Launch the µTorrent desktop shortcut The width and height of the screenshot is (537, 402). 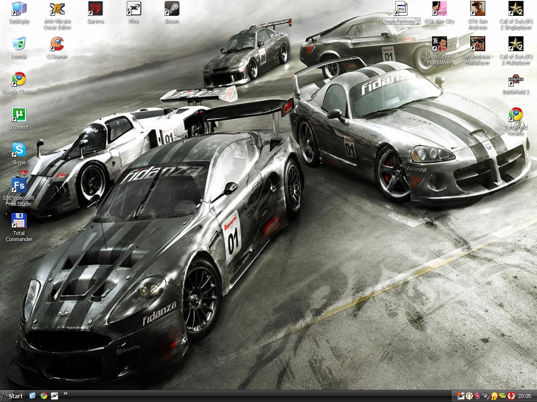19,119
